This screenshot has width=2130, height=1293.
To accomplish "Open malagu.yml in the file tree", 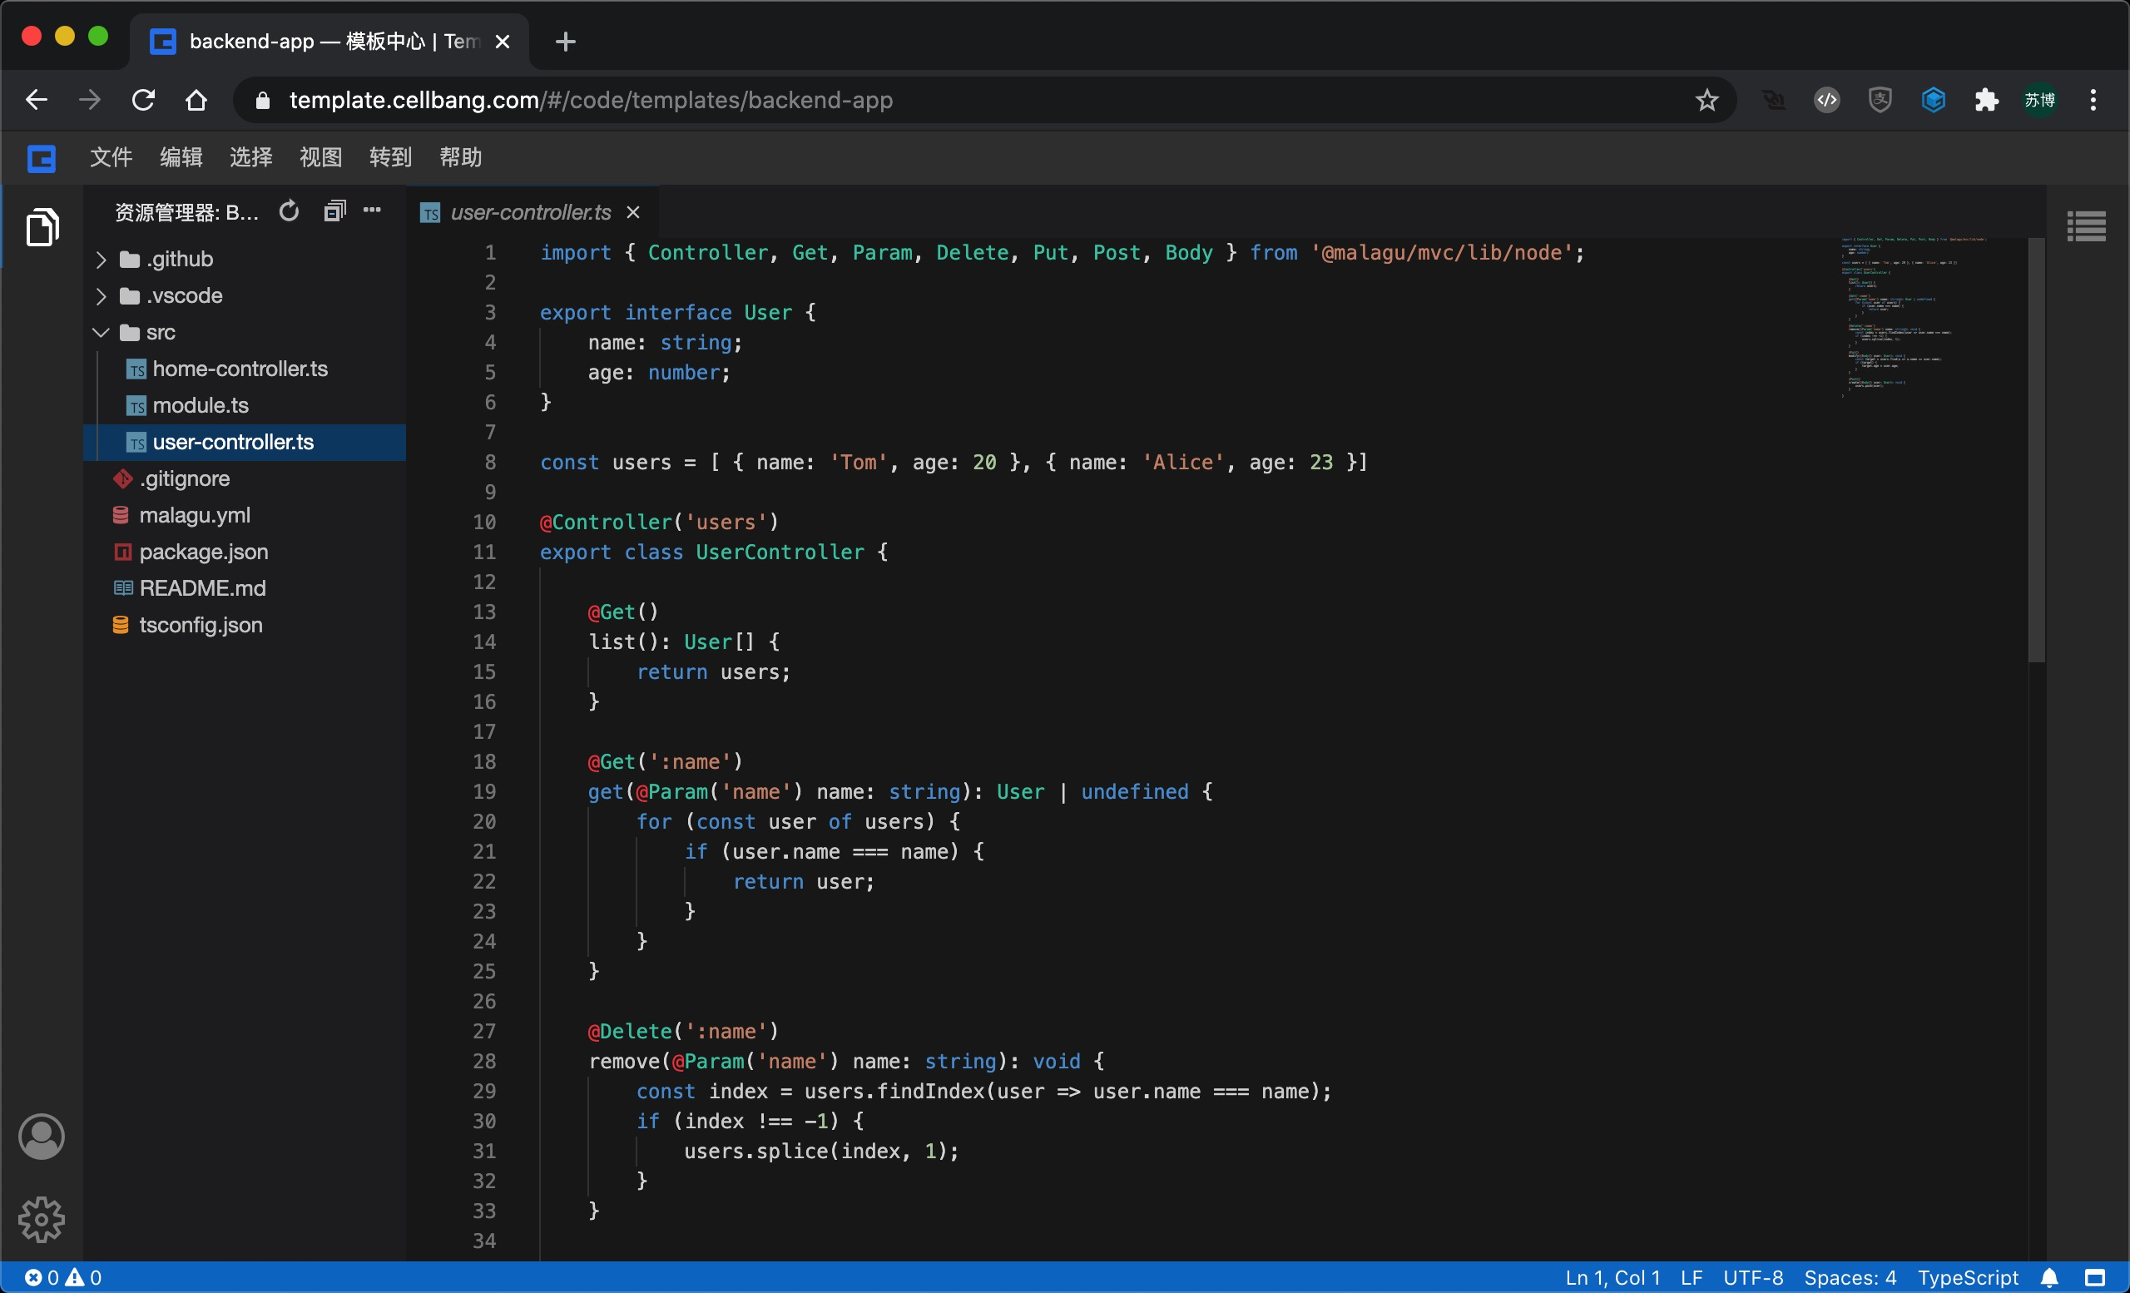I will [195, 515].
